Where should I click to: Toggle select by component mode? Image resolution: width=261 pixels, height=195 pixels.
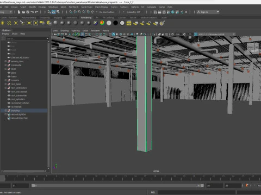[x=58, y=12]
